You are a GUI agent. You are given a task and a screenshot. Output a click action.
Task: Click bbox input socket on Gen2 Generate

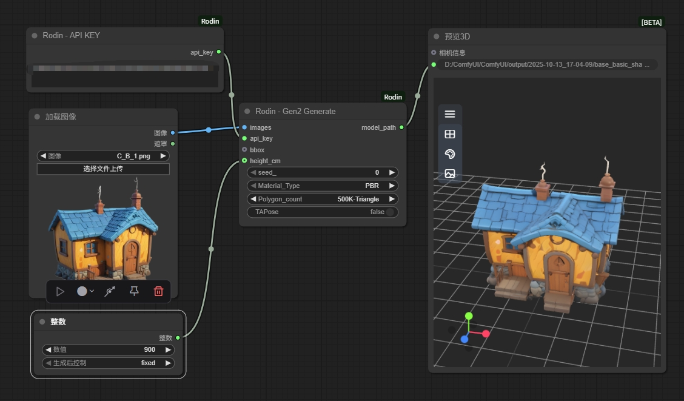pos(244,150)
